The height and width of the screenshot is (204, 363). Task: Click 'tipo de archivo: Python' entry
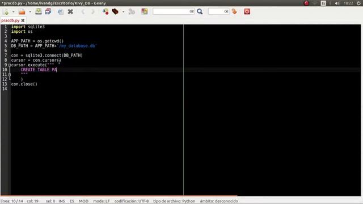[174, 201]
